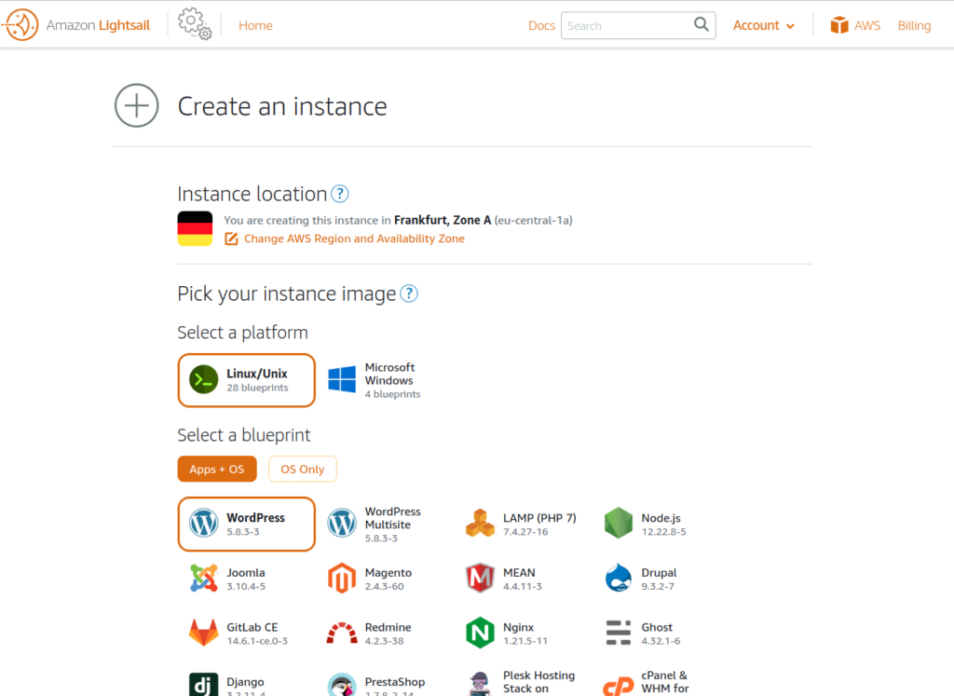Click the Create an instance plus icon
Viewport: 954px width, 696px height.
[137, 105]
